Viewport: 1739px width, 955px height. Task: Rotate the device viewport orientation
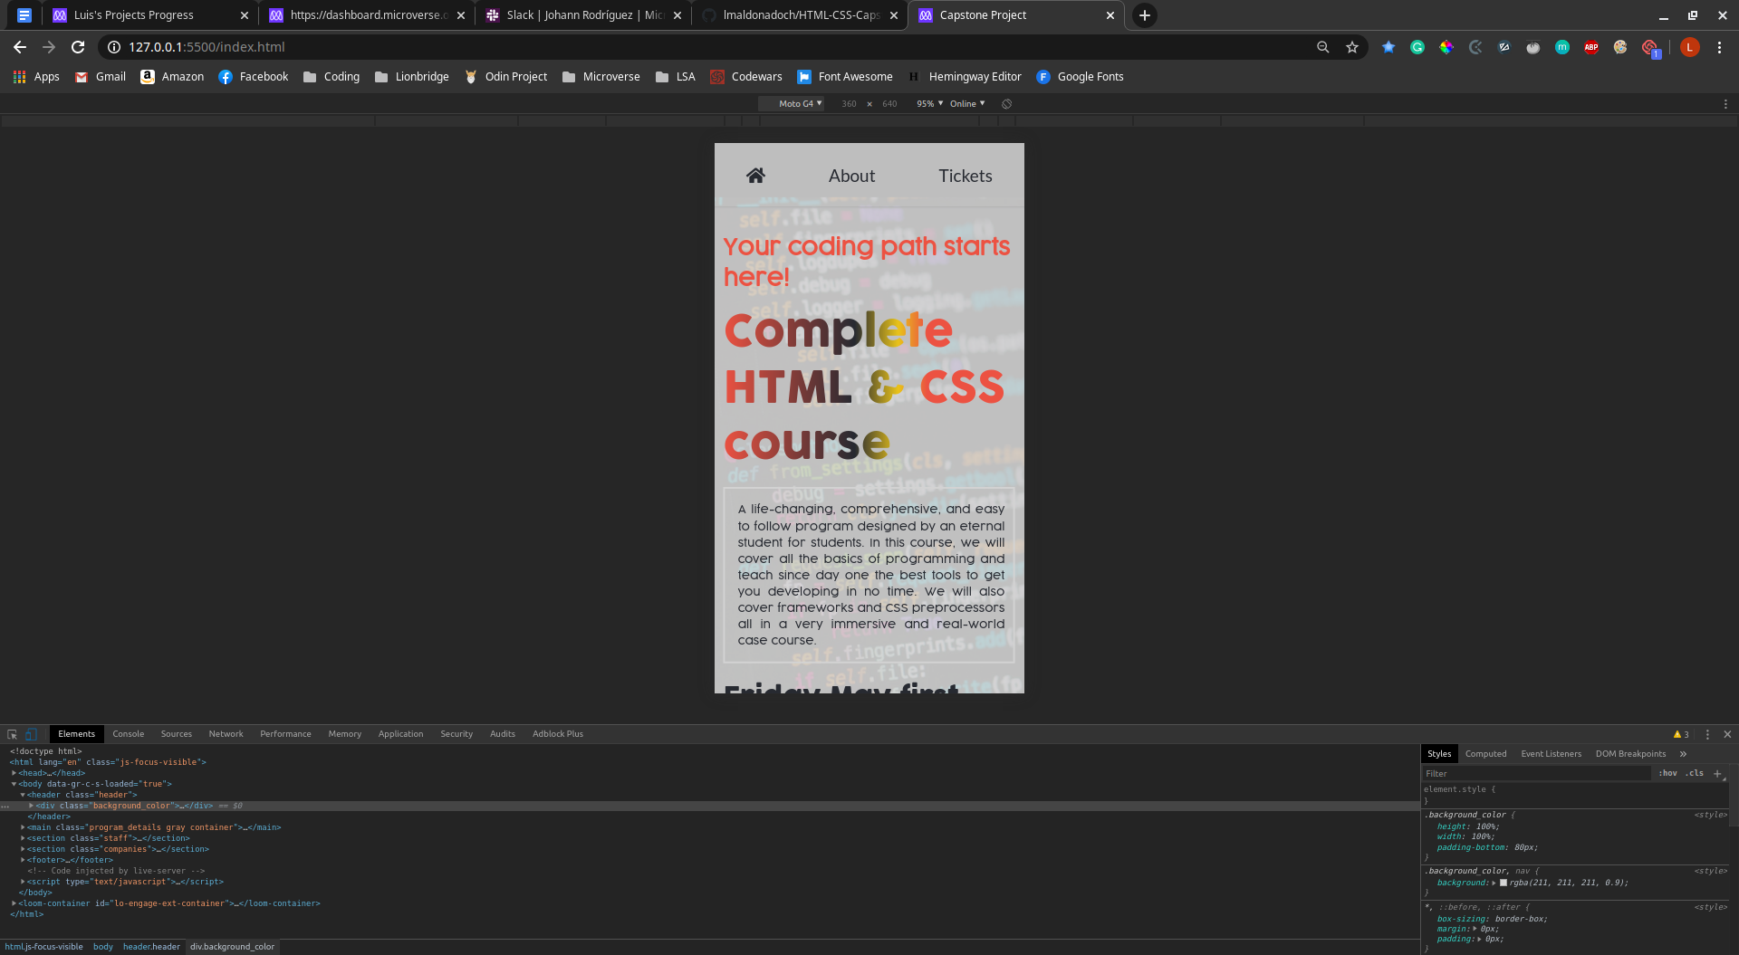point(1006,104)
